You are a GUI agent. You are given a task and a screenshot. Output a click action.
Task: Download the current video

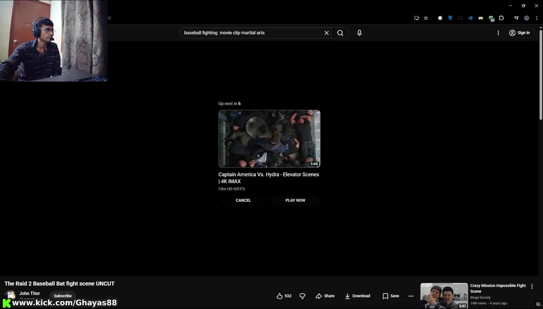point(357,296)
